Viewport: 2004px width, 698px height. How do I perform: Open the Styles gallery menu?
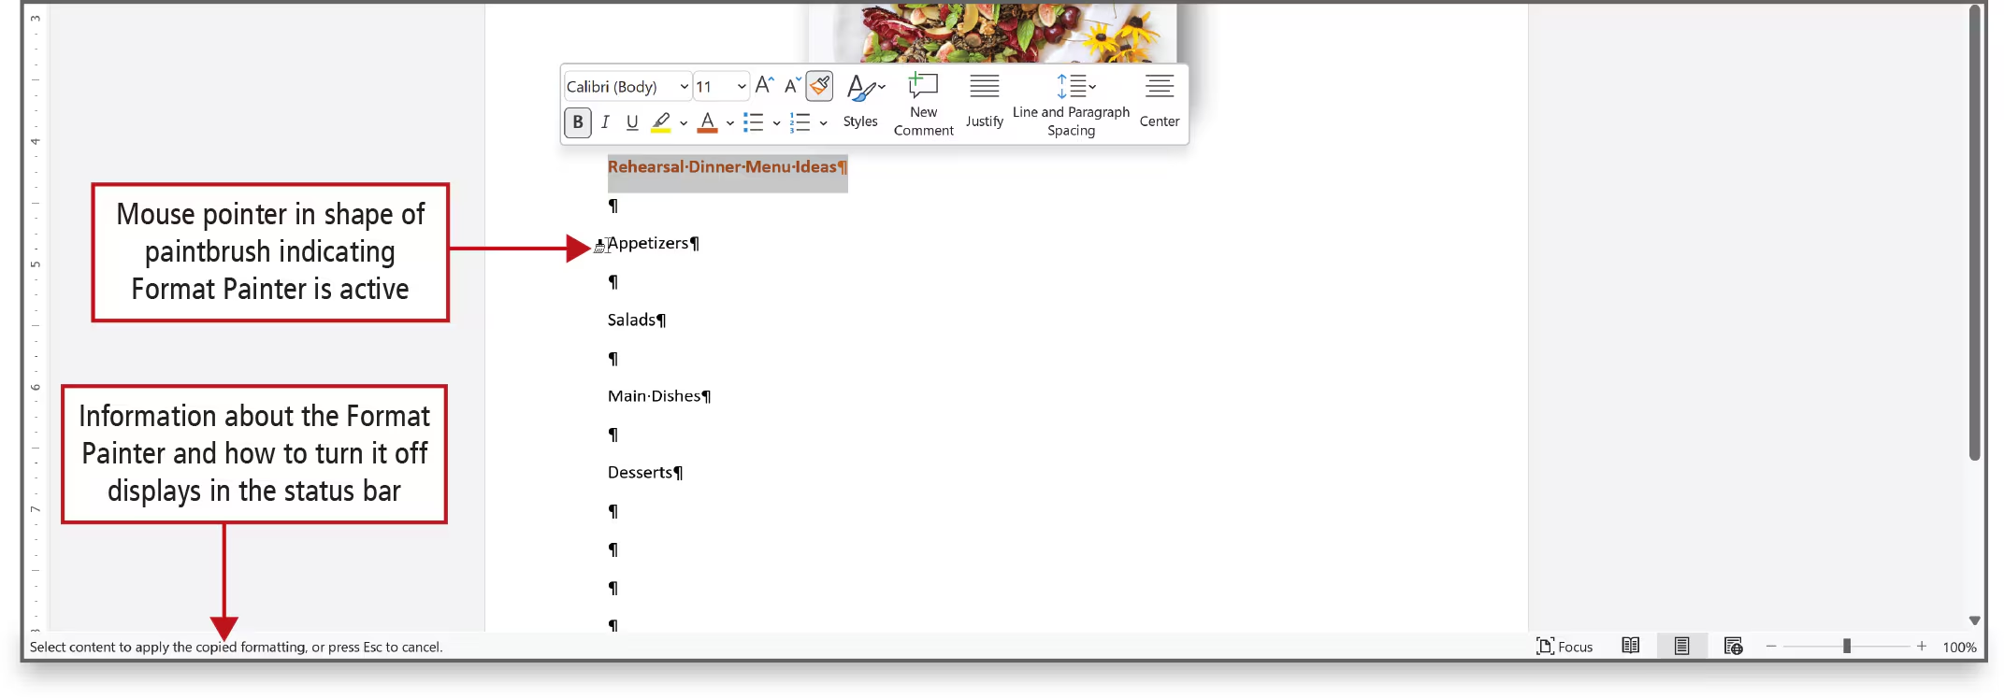[861, 101]
